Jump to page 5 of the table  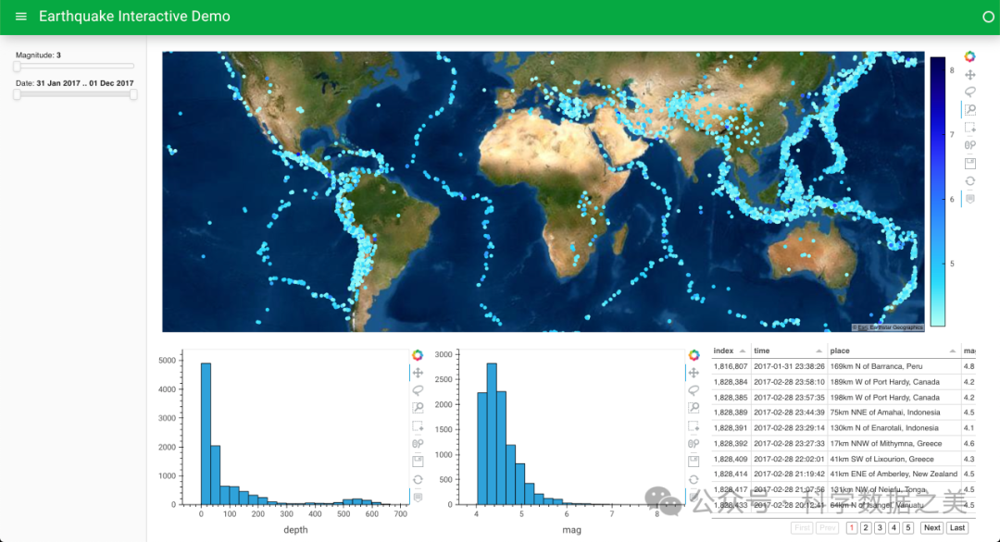point(908,528)
